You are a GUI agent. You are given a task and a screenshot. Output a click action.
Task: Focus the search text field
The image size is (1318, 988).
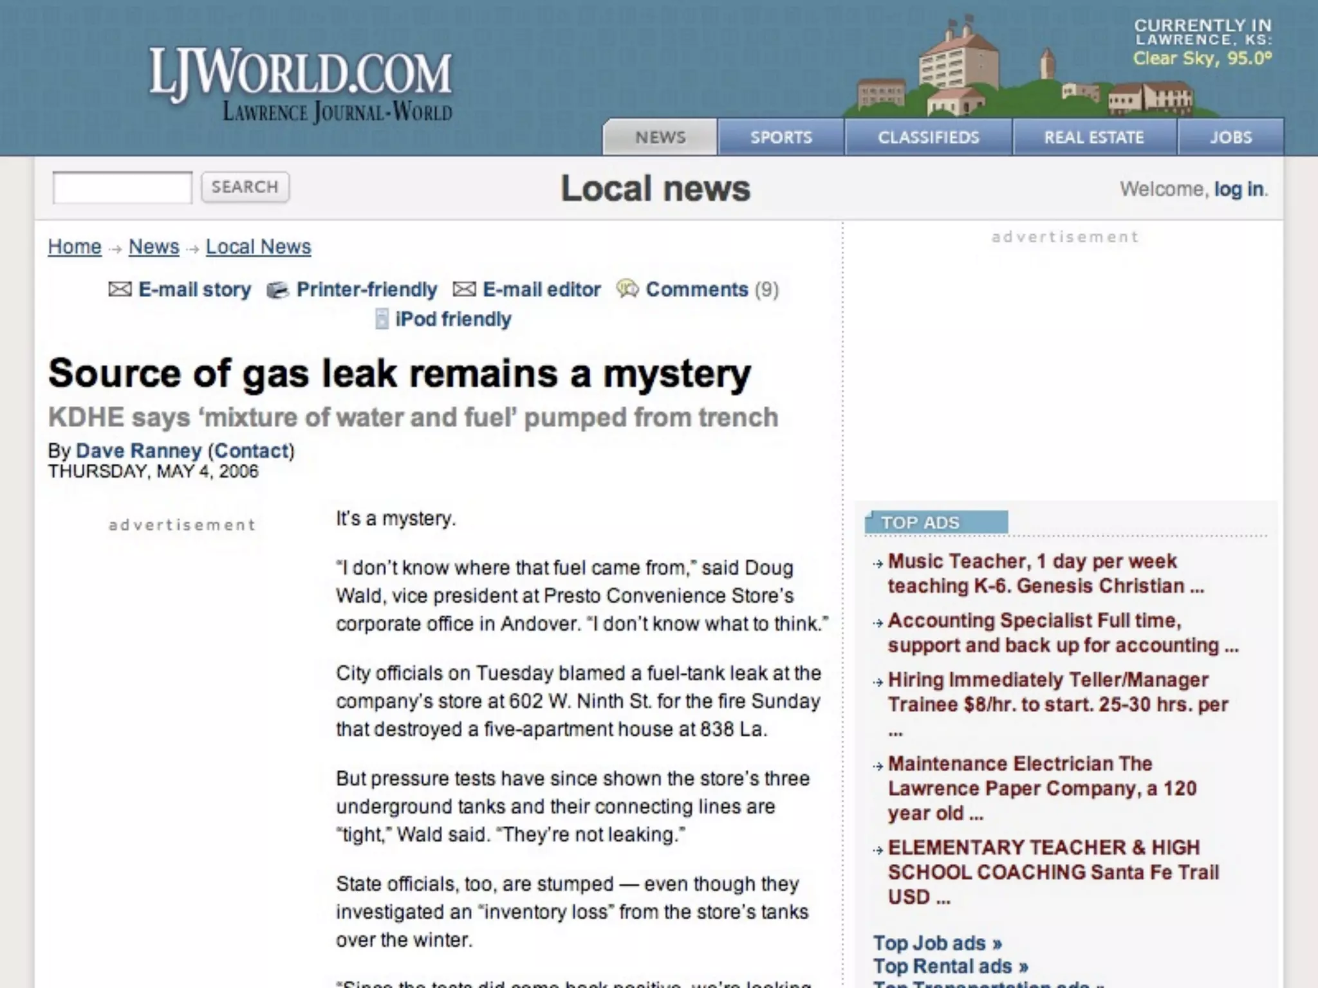(122, 187)
